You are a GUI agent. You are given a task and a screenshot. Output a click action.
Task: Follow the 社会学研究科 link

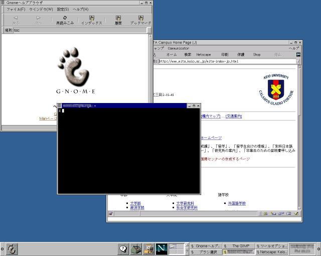point(187,207)
